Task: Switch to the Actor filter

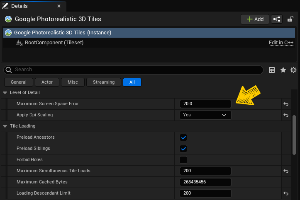Action: pos(47,82)
